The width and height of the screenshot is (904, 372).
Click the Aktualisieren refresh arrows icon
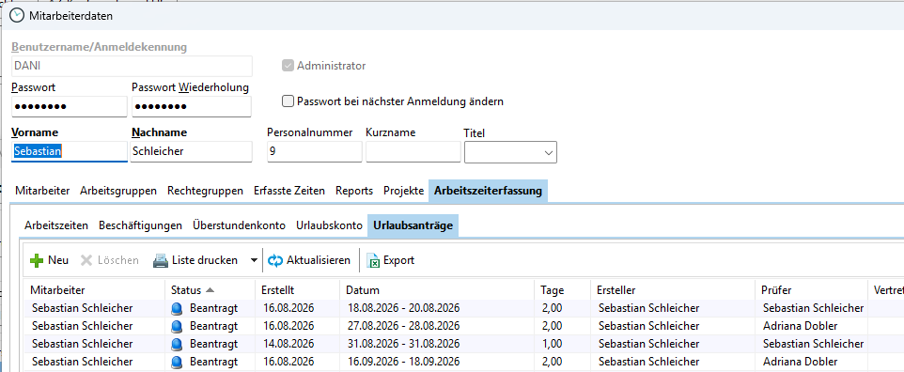point(275,261)
